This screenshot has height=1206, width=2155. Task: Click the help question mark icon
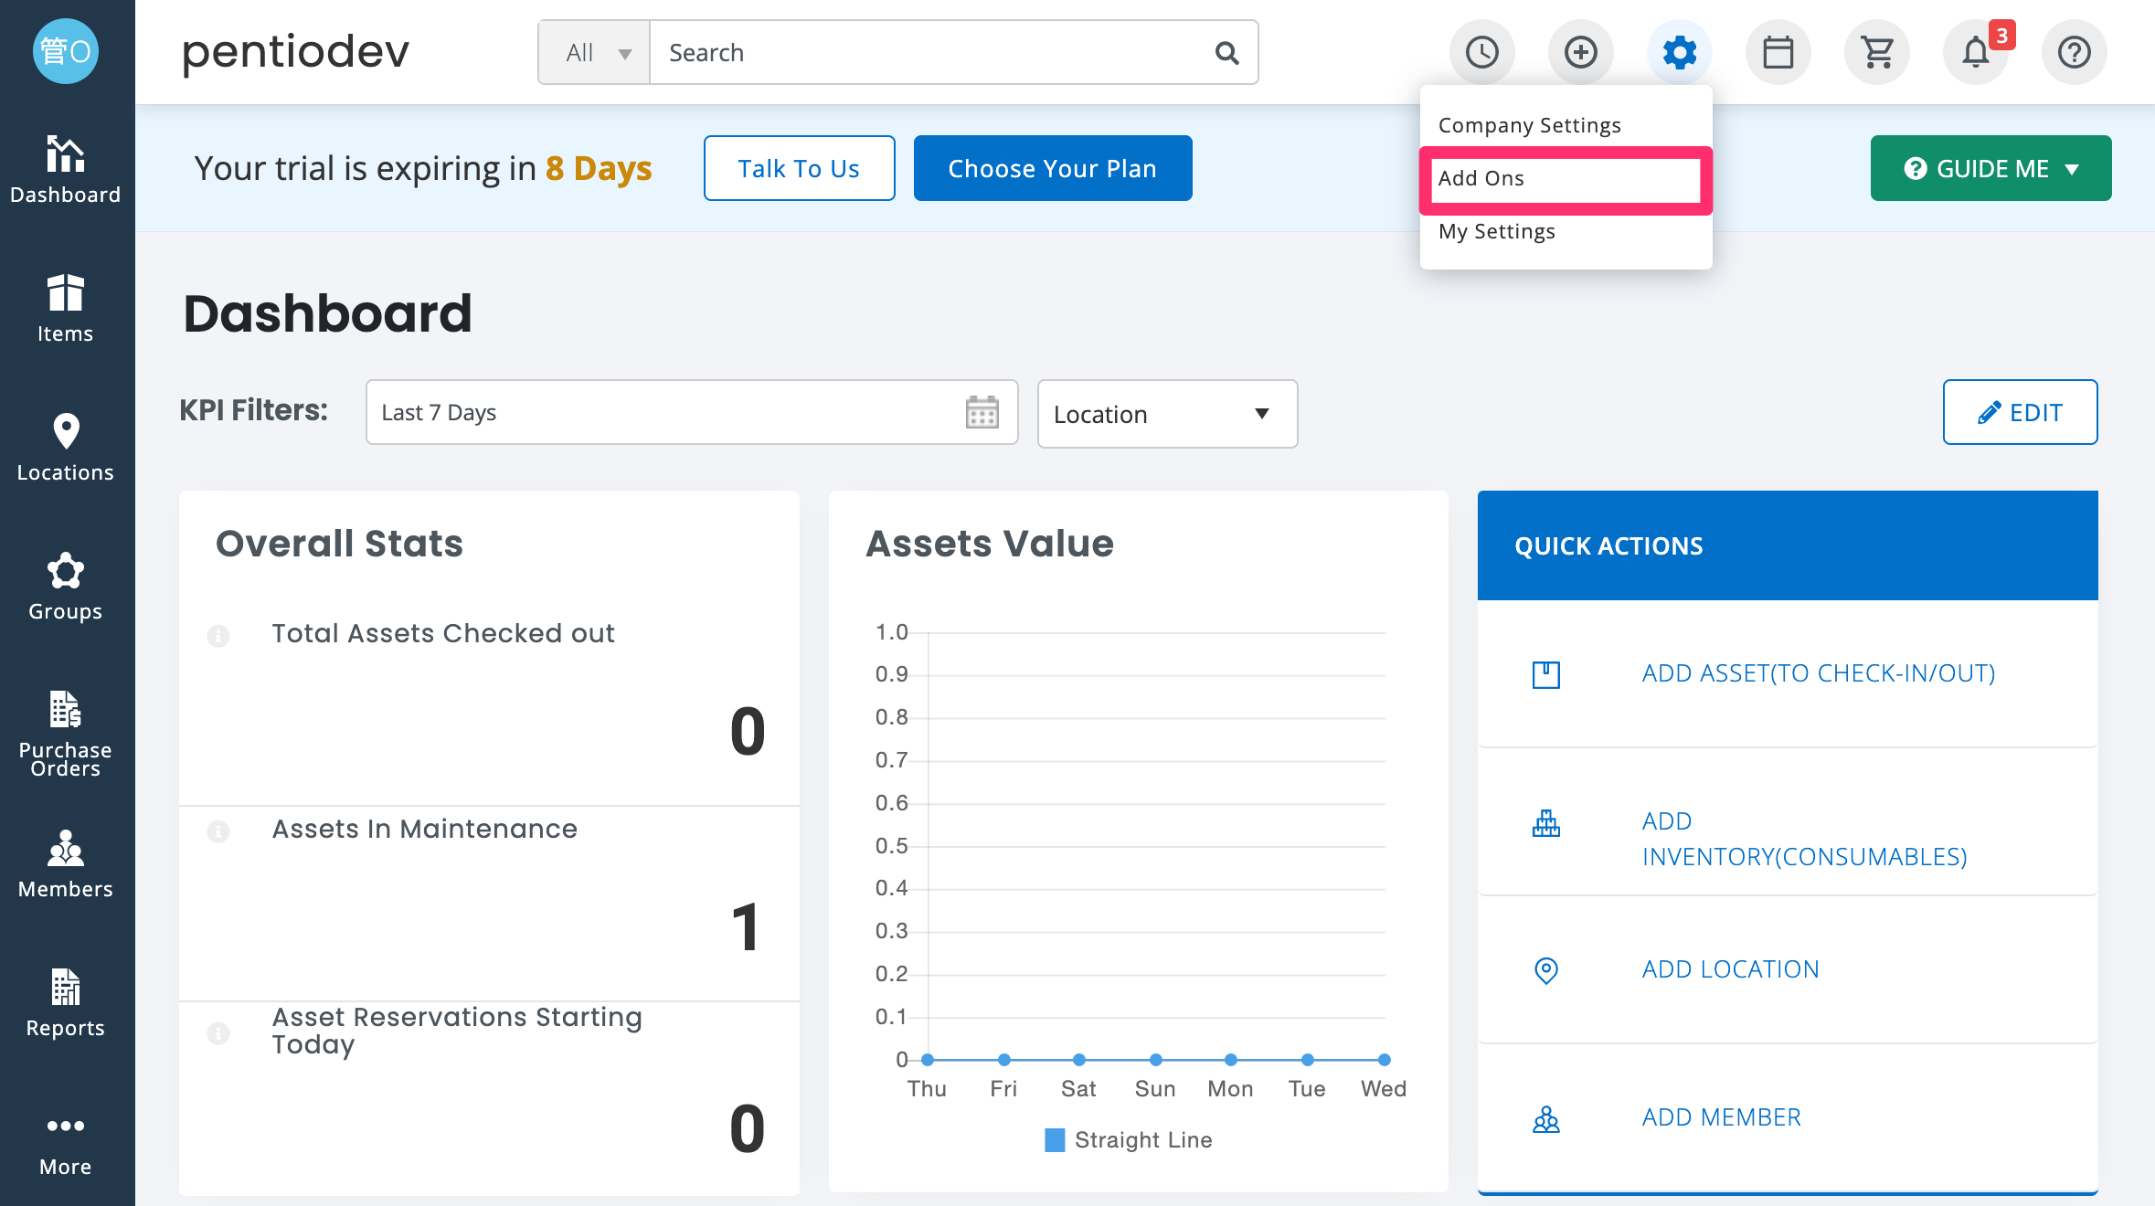[x=2075, y=52]
